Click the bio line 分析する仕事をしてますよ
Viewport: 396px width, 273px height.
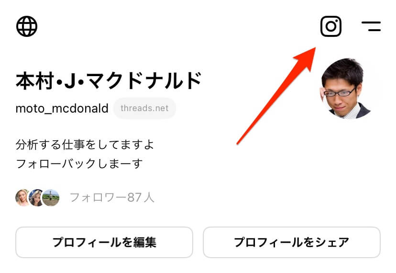tap(85, 145)
